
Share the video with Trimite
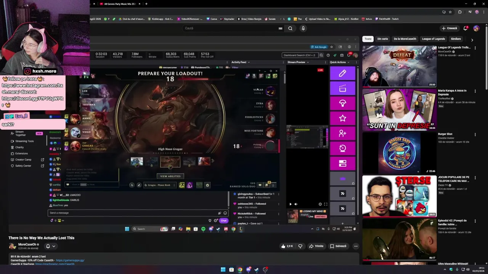[316, 246]
